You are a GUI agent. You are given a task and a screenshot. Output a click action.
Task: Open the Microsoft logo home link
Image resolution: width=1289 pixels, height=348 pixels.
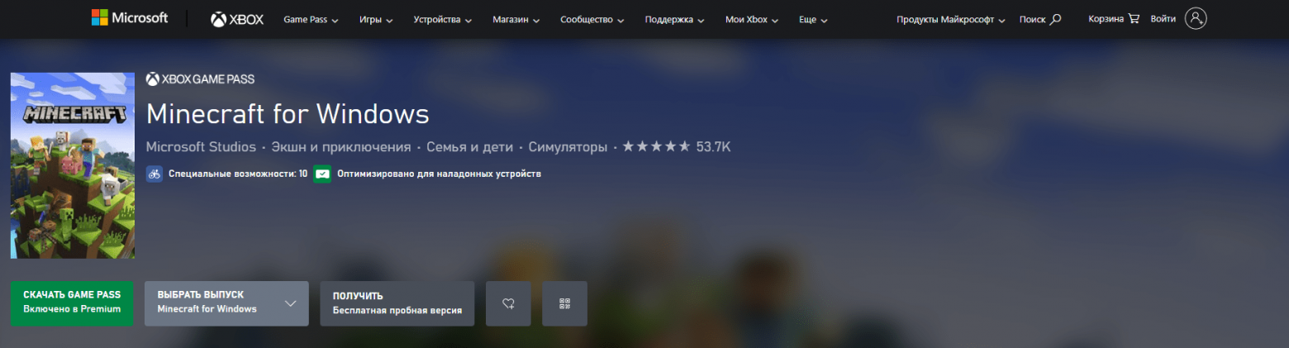(130, 18)
